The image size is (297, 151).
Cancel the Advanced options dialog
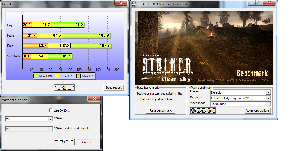(86, 142)
